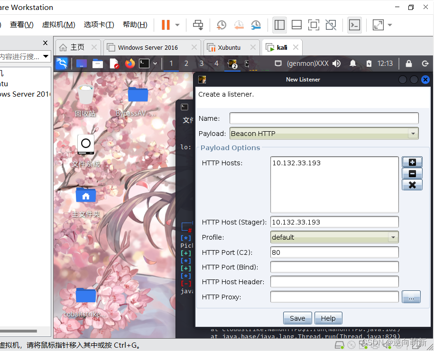The height and width of the screenshot is (351, 434).
Task: Select the 回收站 desktop icon
Action: [85, 100]
